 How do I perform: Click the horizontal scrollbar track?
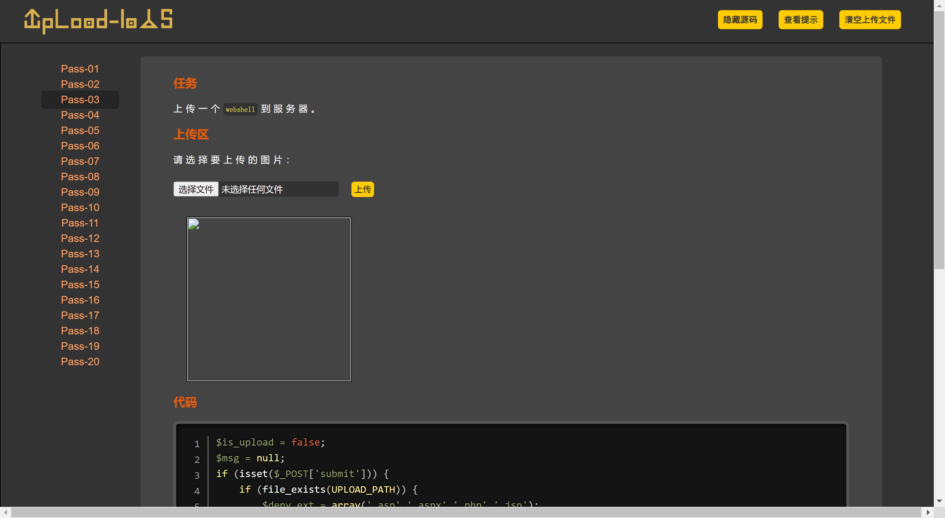click(466, 512)
